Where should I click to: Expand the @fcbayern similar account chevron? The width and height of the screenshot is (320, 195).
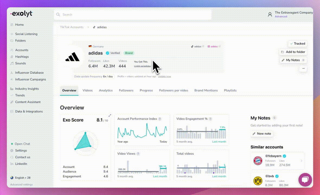(x=302, y=161)
